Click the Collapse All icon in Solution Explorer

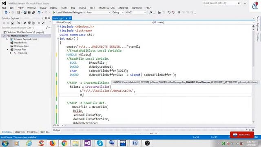coord(29,23)
